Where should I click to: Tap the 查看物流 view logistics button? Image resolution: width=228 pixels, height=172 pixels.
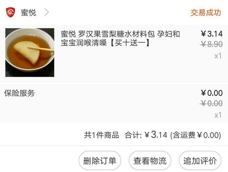(150, 161)
